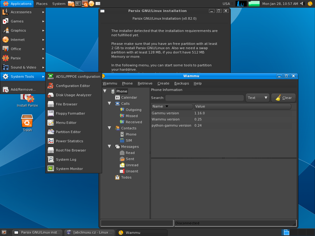Launch the Menu Editor
This screenshot has width=315, height=236.
point(74,123)
